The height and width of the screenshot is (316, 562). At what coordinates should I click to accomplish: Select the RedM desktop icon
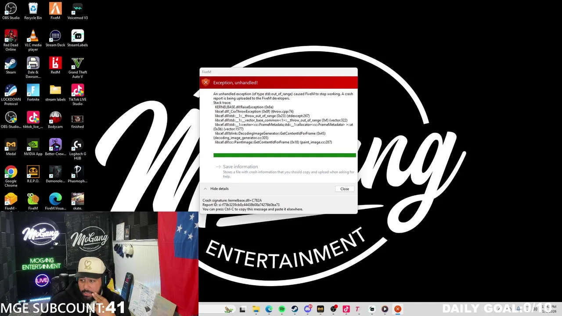tap(55, 66)
